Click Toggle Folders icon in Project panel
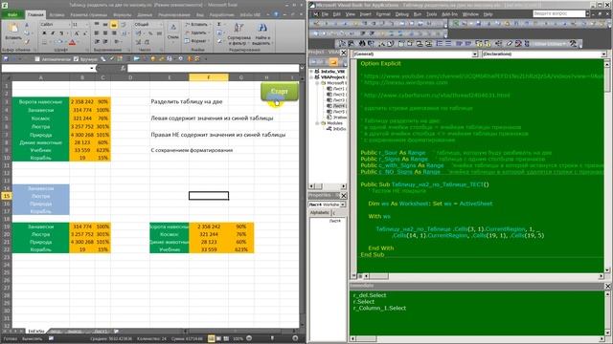 pyautogui.click(x=333, y=62)
